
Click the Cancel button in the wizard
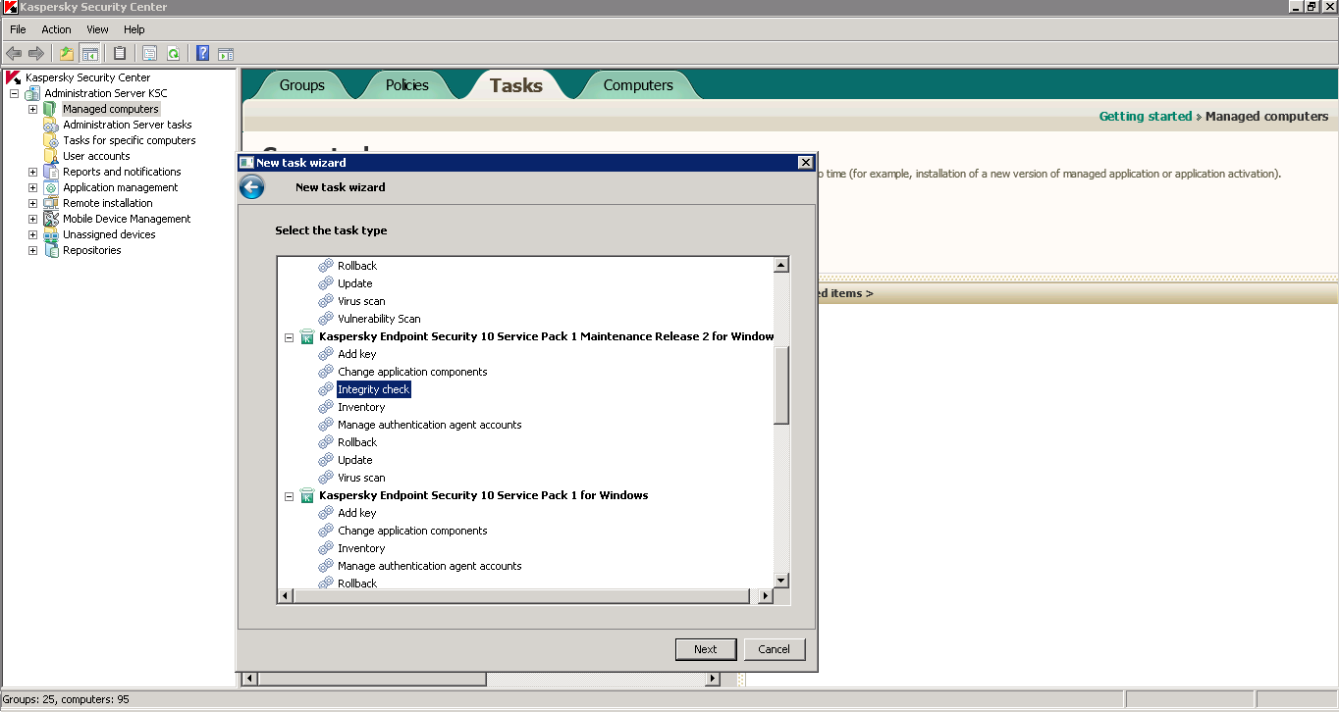775,649
